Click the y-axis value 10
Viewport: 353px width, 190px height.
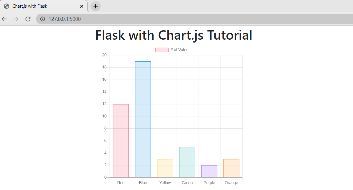tap(104, 116)
